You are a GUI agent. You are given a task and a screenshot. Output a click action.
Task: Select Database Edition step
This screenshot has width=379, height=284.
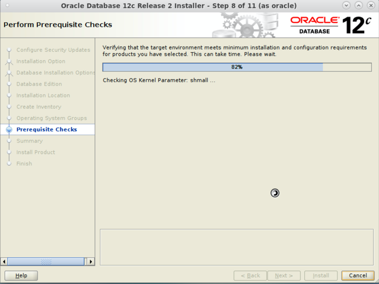point(39,84)
